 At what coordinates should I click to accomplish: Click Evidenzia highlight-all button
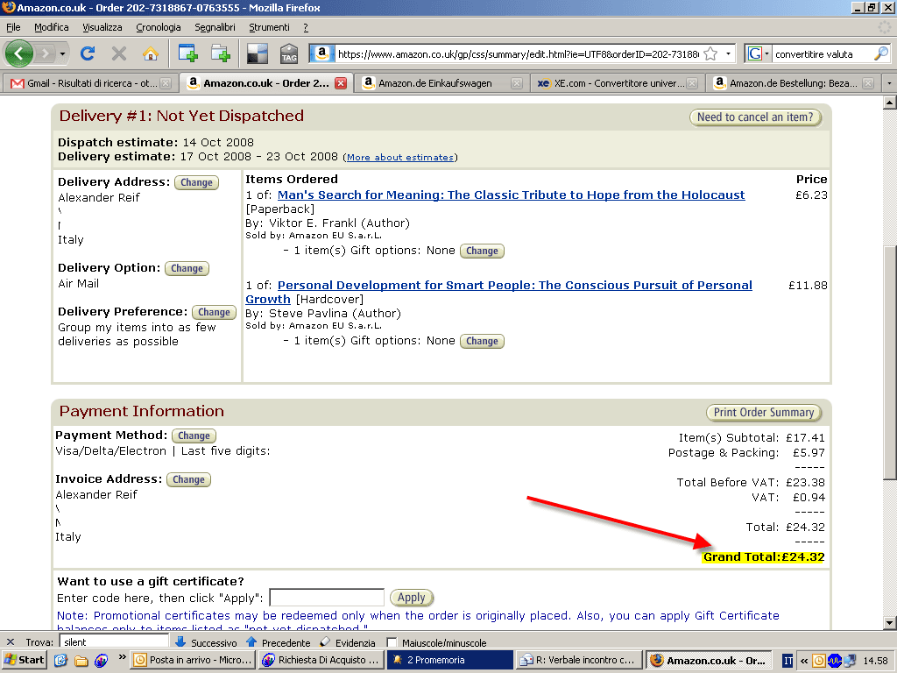[347, 642]
